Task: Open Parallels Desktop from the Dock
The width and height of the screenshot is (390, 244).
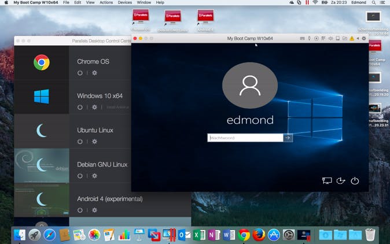Action: [x=170, y=235]
